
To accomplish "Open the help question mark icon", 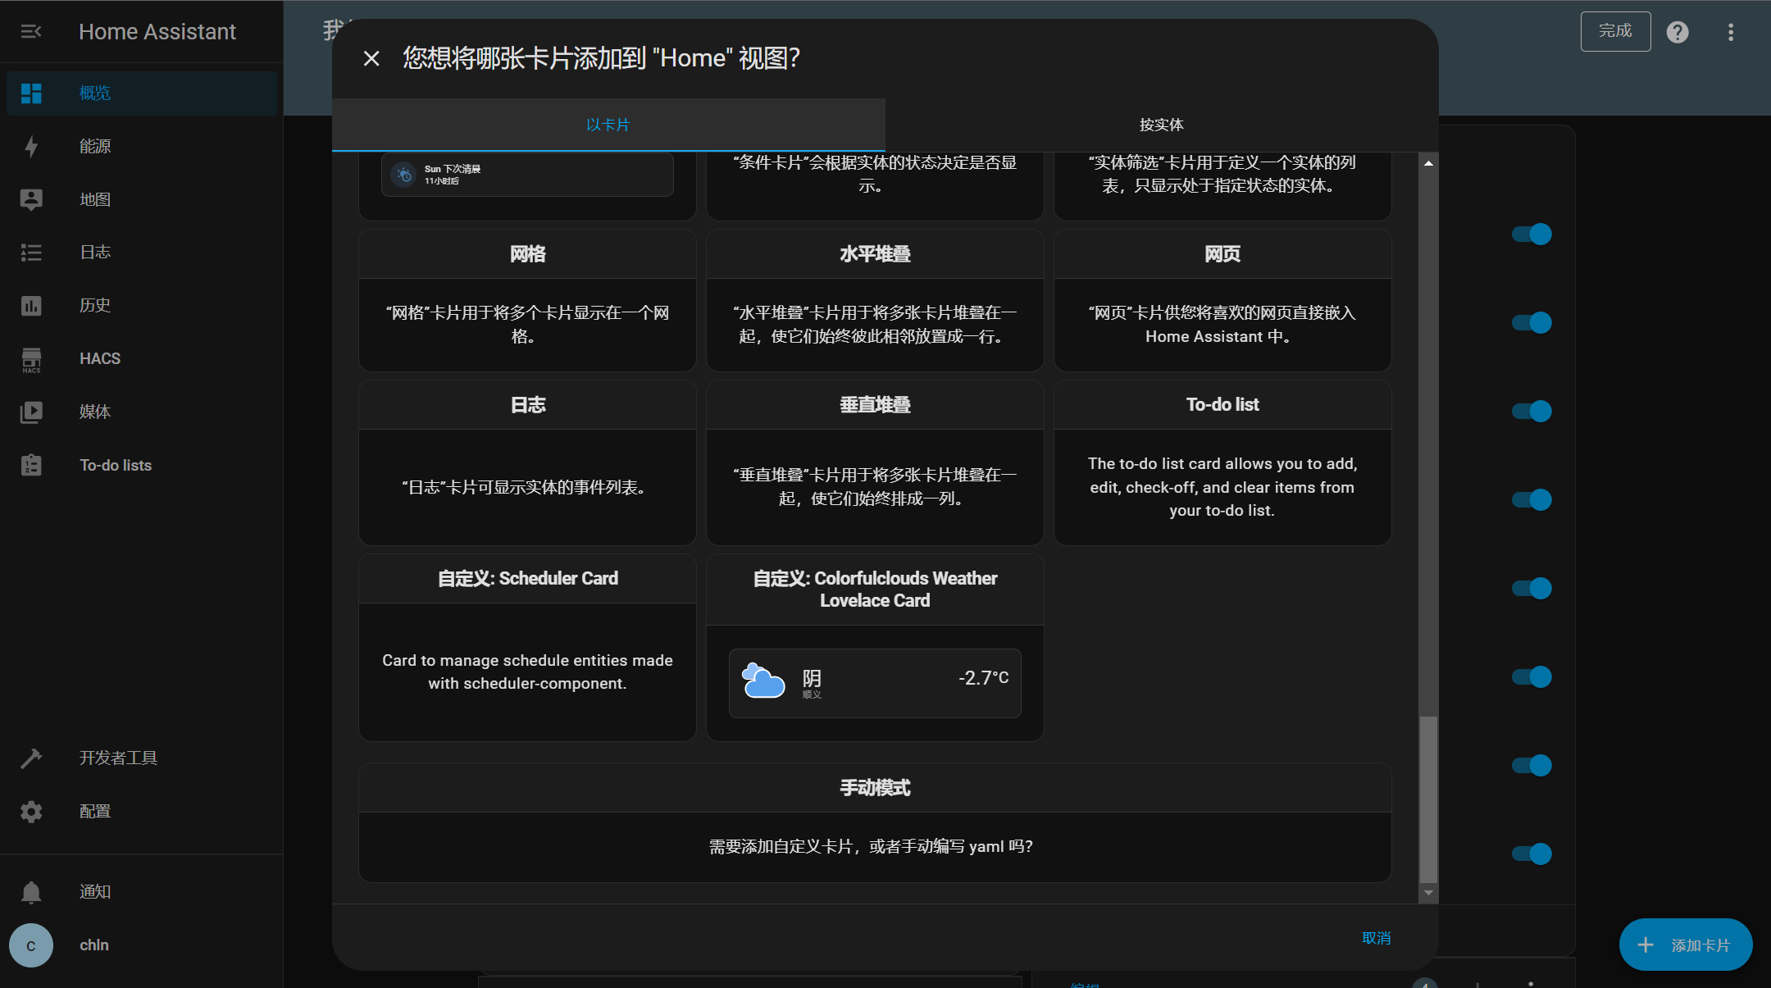I will pos(1678,32).
